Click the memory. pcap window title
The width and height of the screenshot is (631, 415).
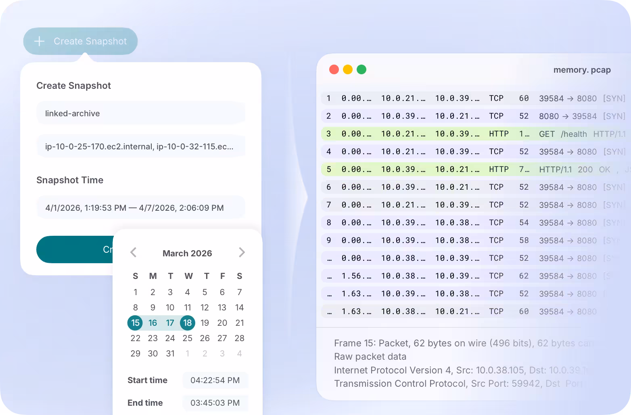point(582,70)
